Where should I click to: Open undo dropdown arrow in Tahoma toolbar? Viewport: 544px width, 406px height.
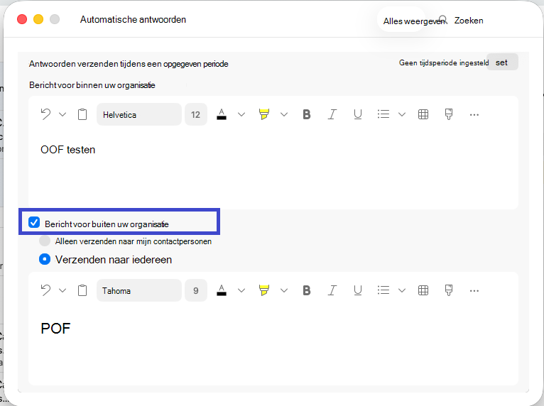pos(62,290)
